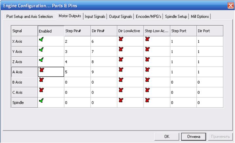Click the X Axis Dir LowActive red cross
235x143 pixels.
pyautogui.click(x=121, y=39)
